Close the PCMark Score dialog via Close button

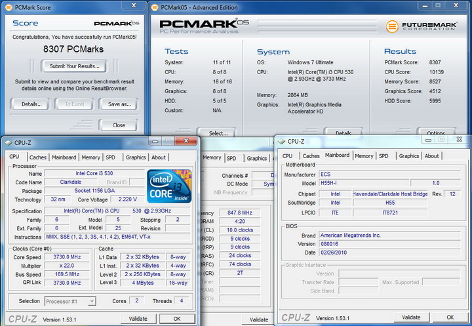coord(119,125)
